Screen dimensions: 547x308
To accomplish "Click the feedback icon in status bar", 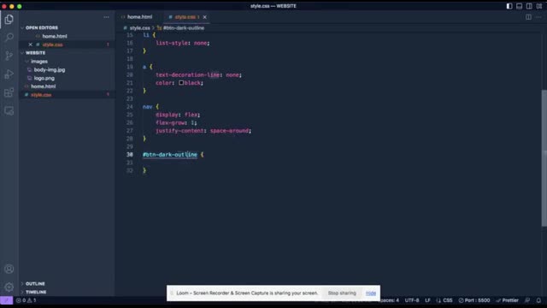I will (x=527, y=300).
